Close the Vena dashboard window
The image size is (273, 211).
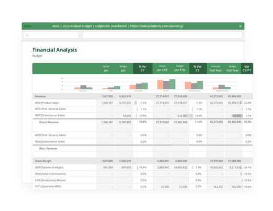point(240,26)
